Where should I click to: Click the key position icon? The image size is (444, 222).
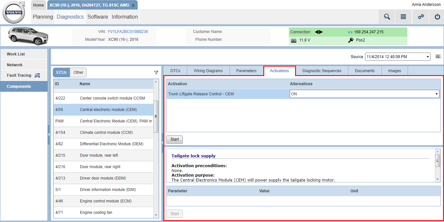click(351, 40)
